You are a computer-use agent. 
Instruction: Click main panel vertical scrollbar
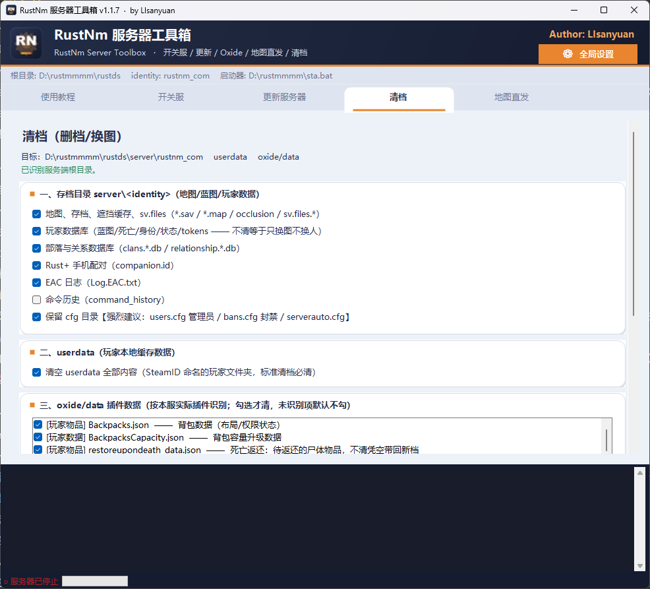[x=634, y=224]
